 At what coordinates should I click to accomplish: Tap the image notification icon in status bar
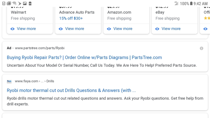[25, 3]
